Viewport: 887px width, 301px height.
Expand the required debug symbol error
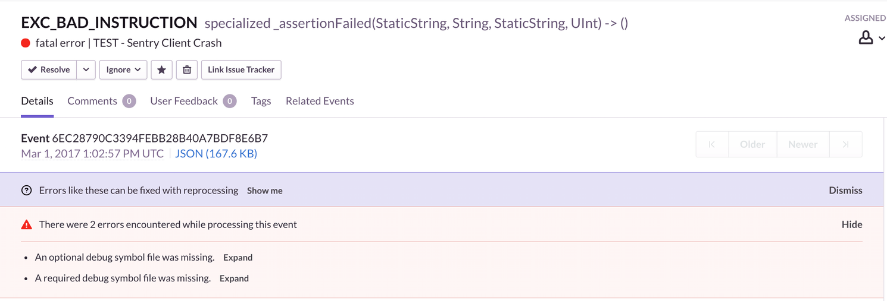(234, 278)
